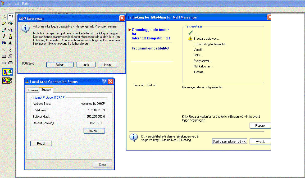This screenshot has width=305, height=178.
Task: Click the Proxy-server... test entry
Action: [202, 61]
